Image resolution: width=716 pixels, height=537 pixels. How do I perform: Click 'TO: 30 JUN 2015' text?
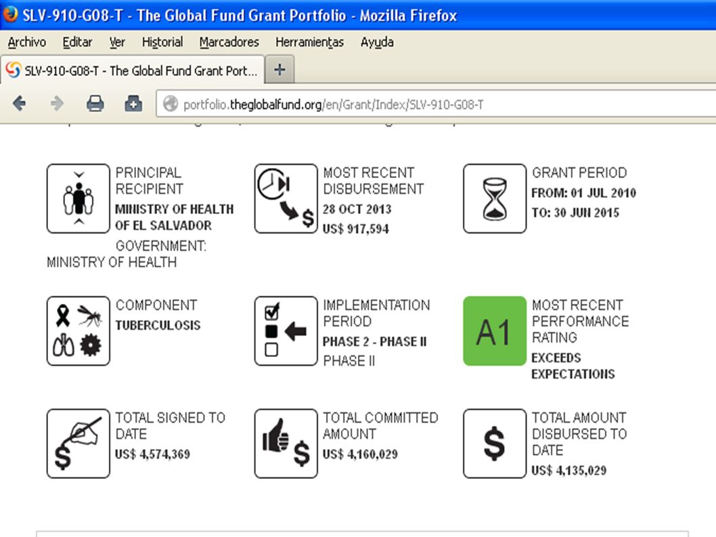coord(575,213)
